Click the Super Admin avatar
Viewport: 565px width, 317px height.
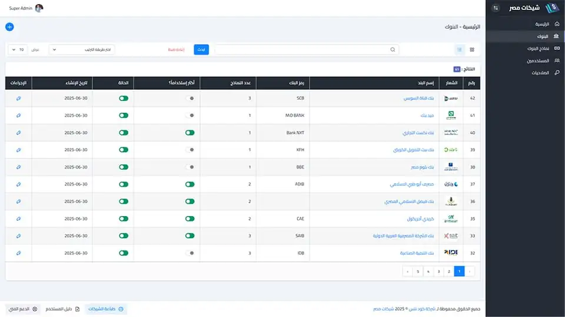pyautogui.click(x=39, y=8)
